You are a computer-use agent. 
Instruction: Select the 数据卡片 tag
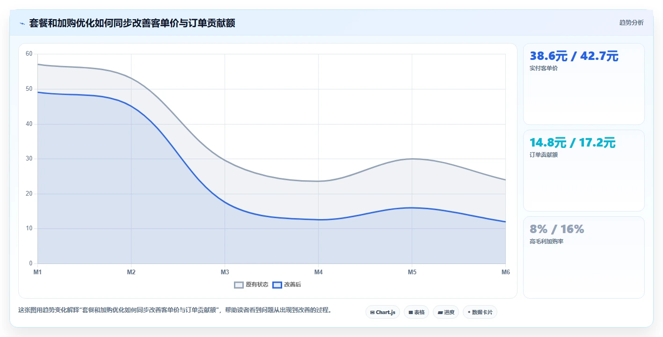click(480, 312)
